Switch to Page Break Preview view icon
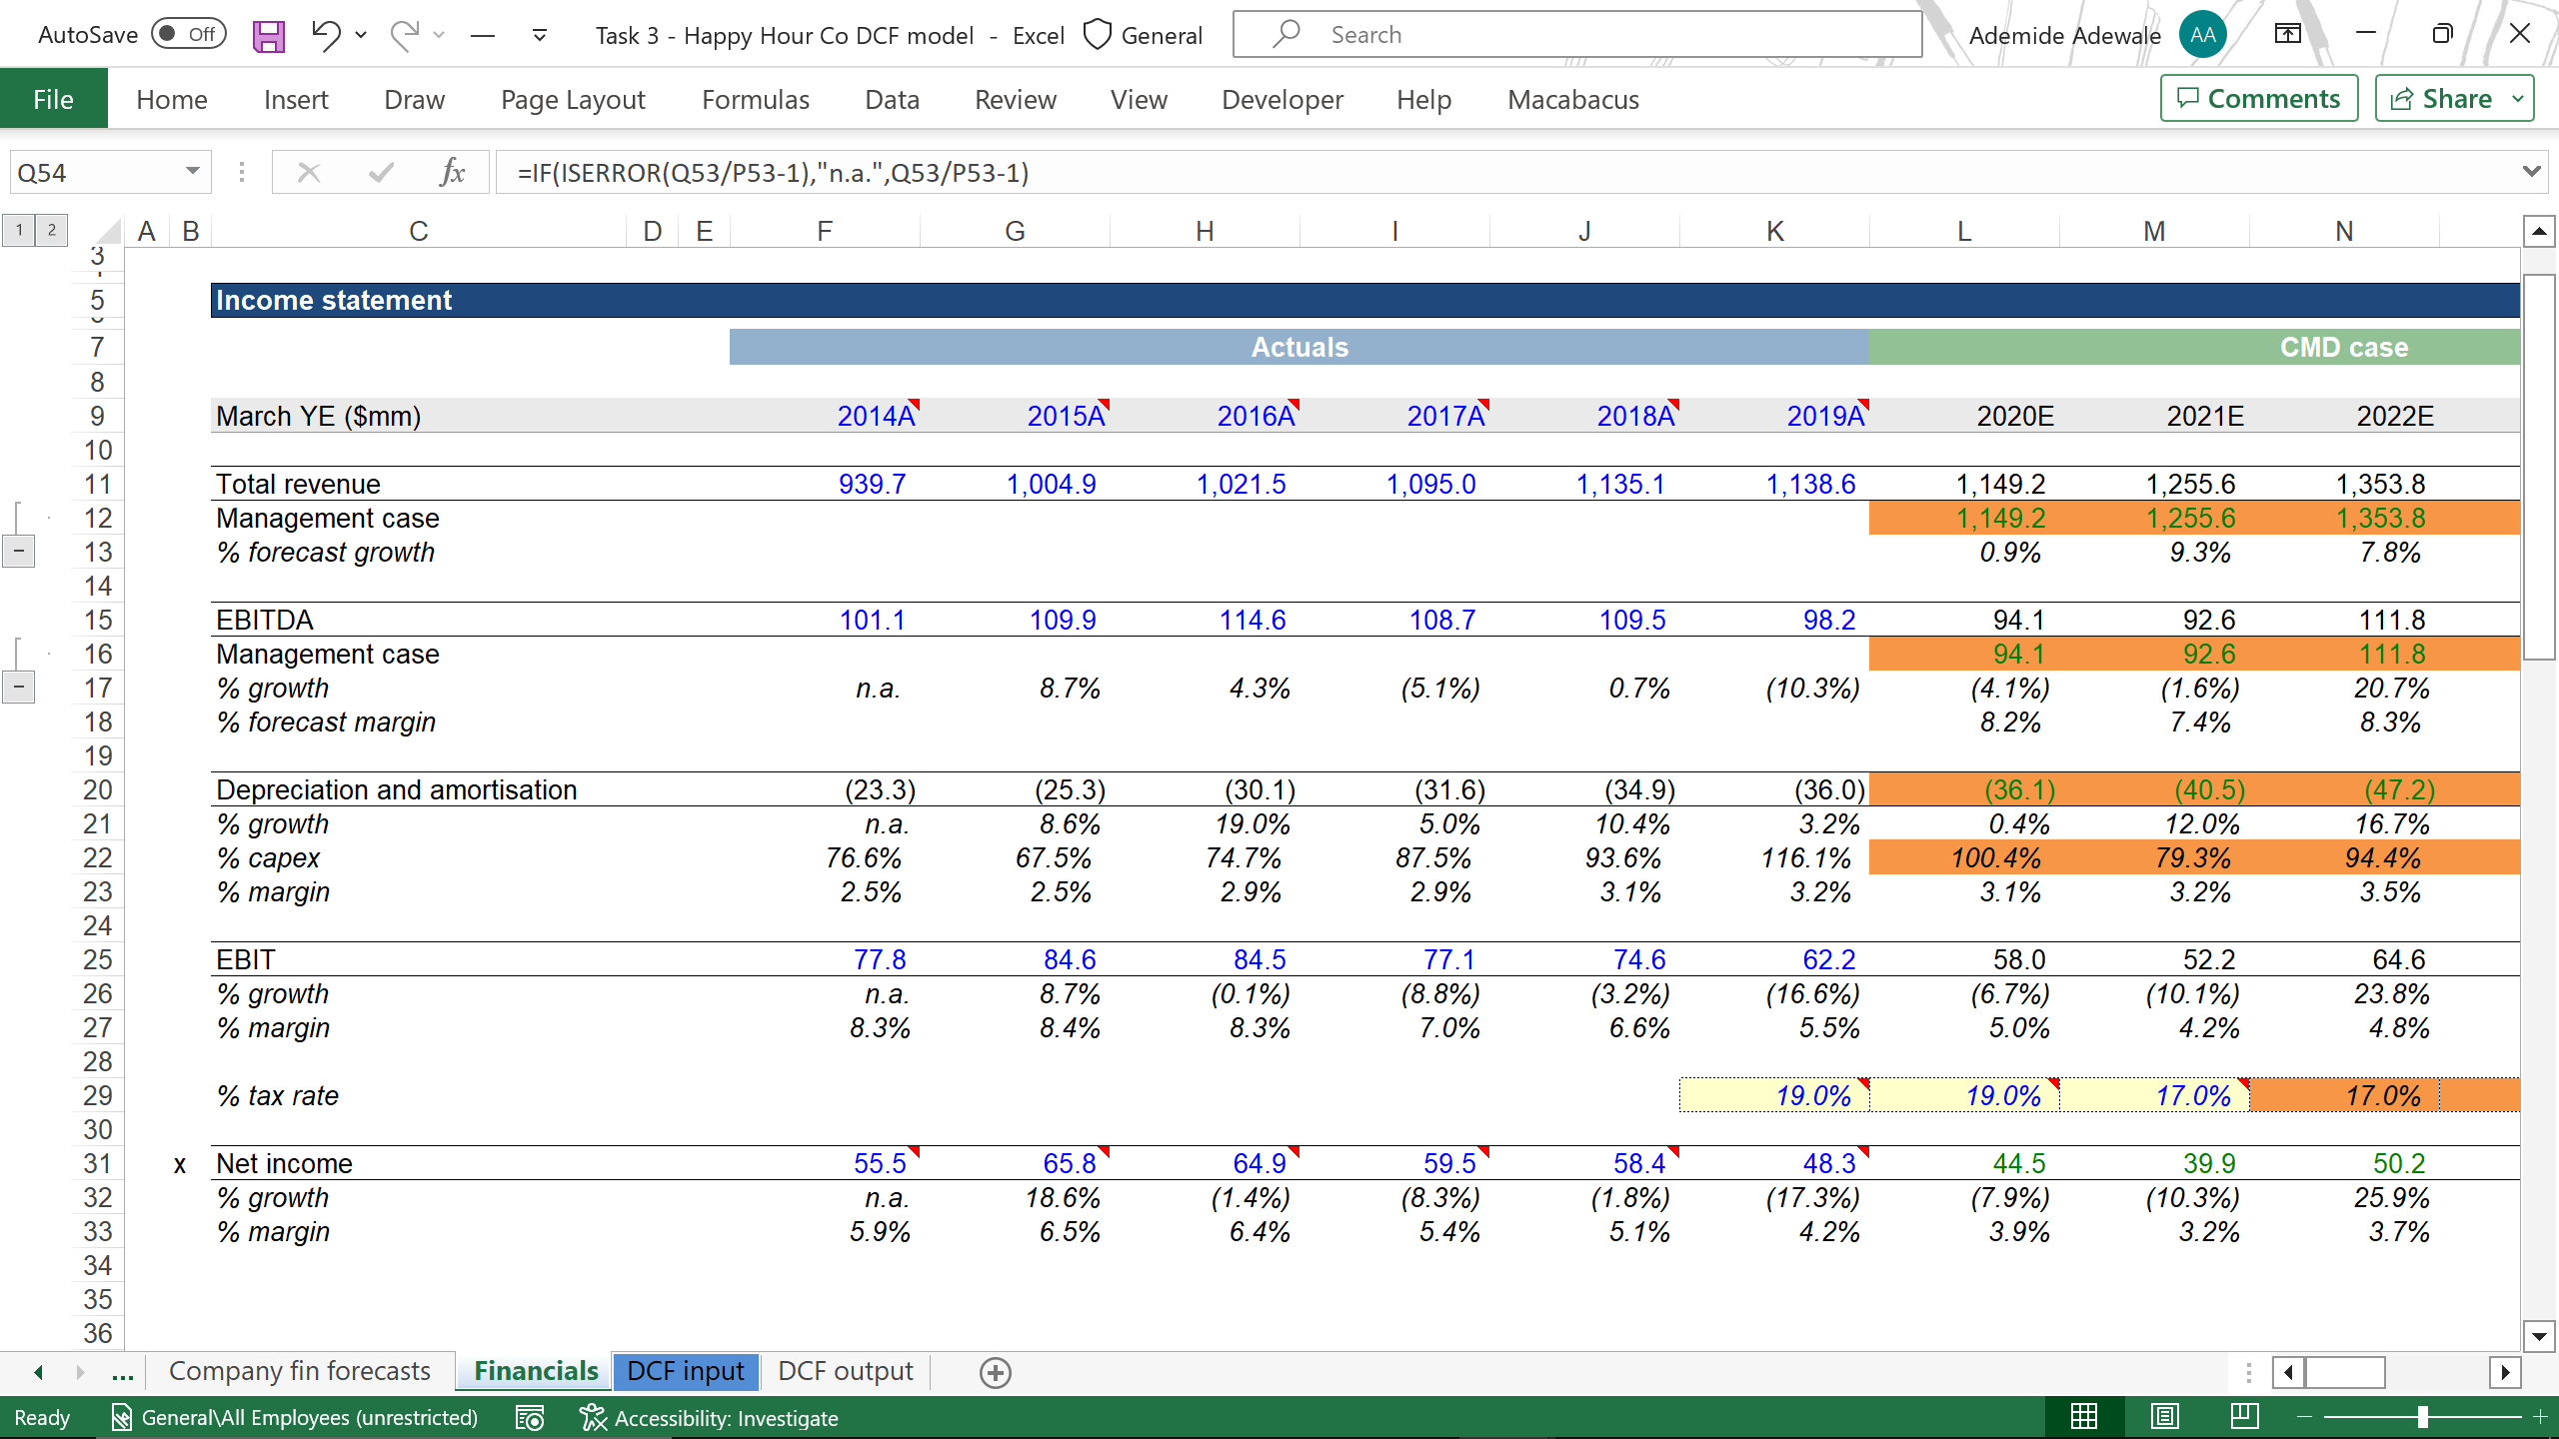The height and width of the screenshot is (1439, 2559). [2244, 1417]
